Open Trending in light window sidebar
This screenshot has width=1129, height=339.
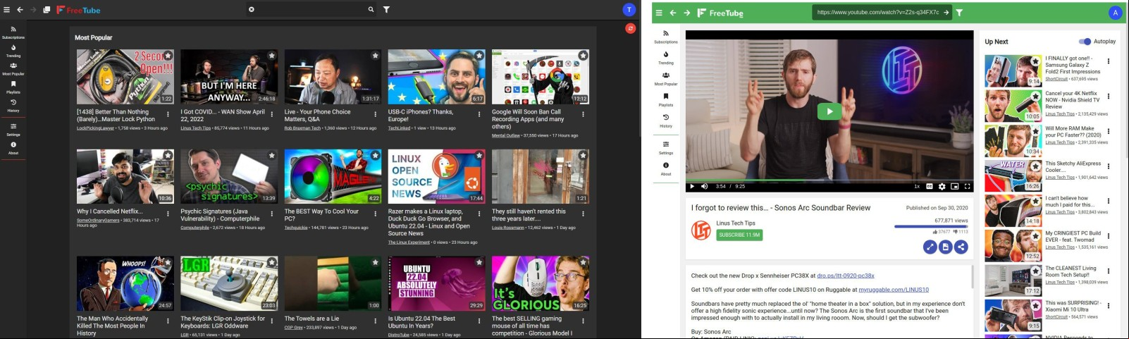click(x=666, y=57)
